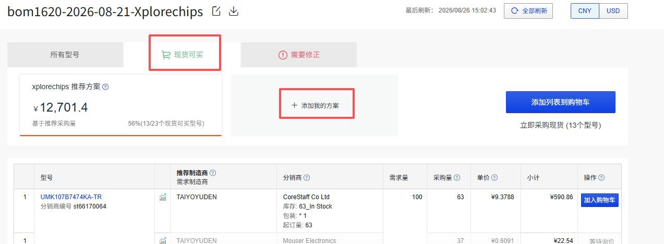Add CoreStaff item via 加入购物车
This screenshot has width=664, height=244.
(600, 200)
